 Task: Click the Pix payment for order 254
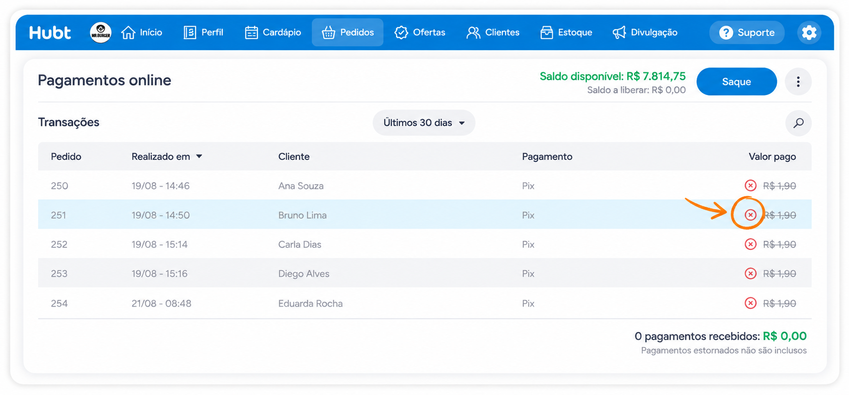coord(528,304)
